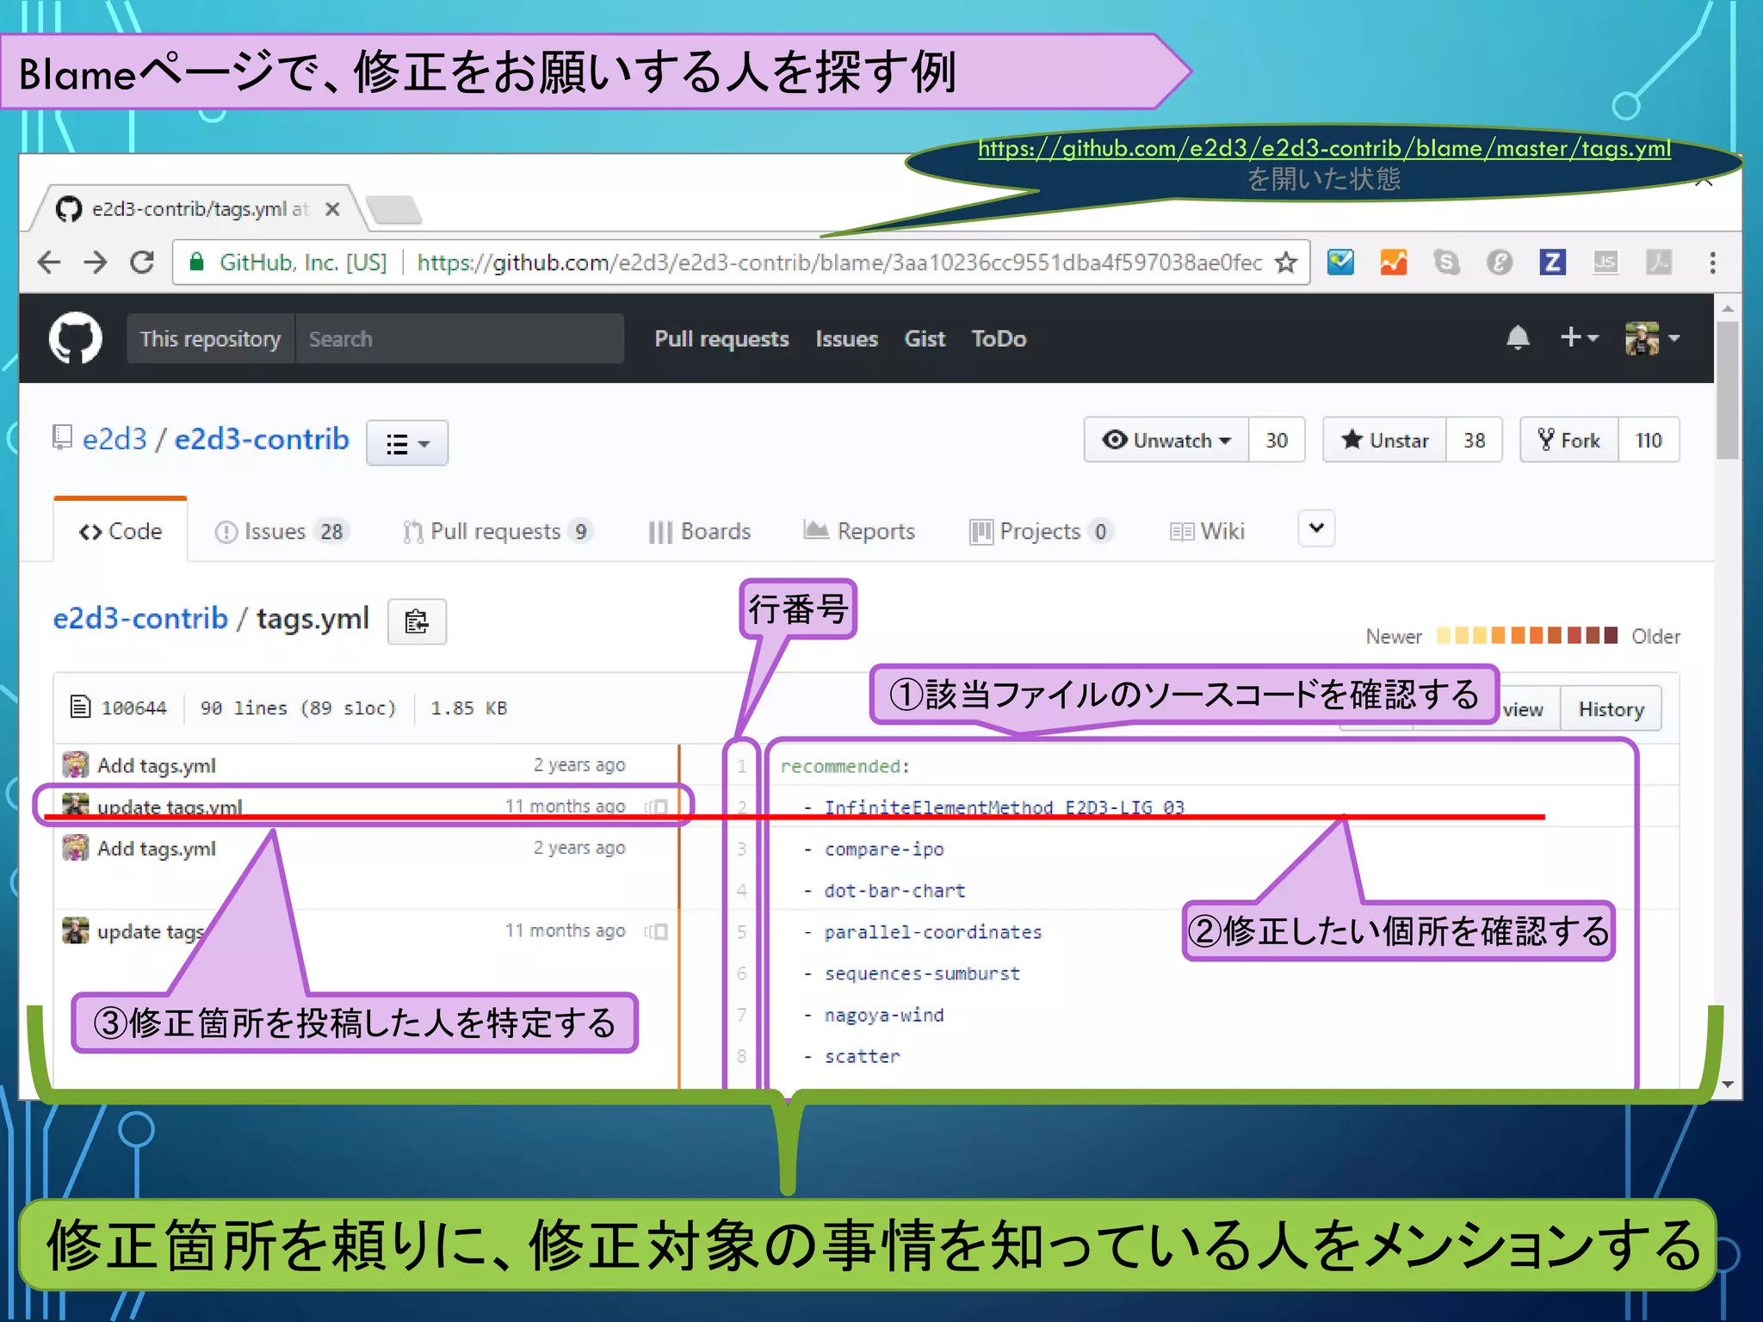Open the plus create-new dropdown
This screenshot has width=1763, height=1322.
click(1579, 337)
